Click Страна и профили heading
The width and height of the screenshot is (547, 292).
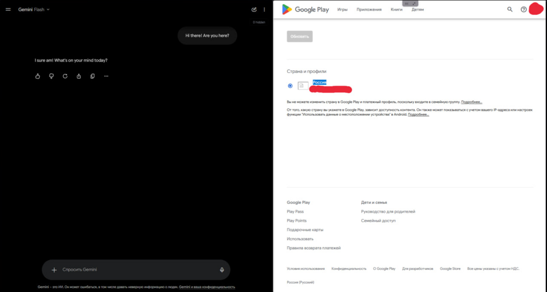(x=307, y=71)
